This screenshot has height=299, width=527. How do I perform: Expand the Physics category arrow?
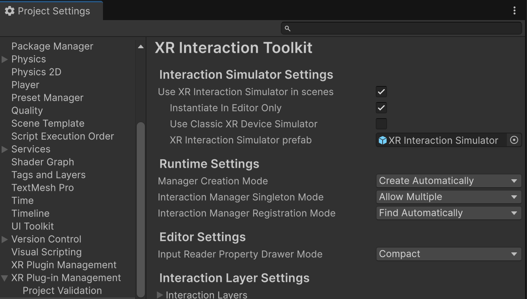(5, 59)
